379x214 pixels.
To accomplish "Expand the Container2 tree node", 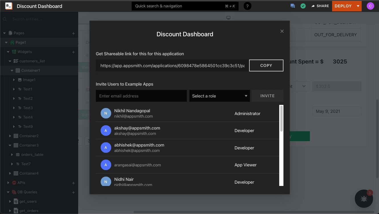I will pos(10,136).
